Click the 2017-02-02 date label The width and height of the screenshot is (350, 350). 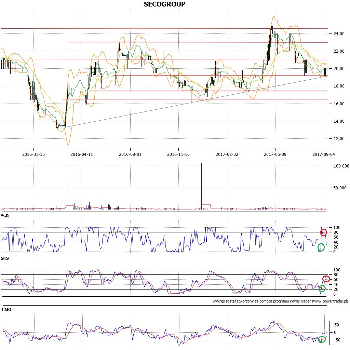(227, 154)
